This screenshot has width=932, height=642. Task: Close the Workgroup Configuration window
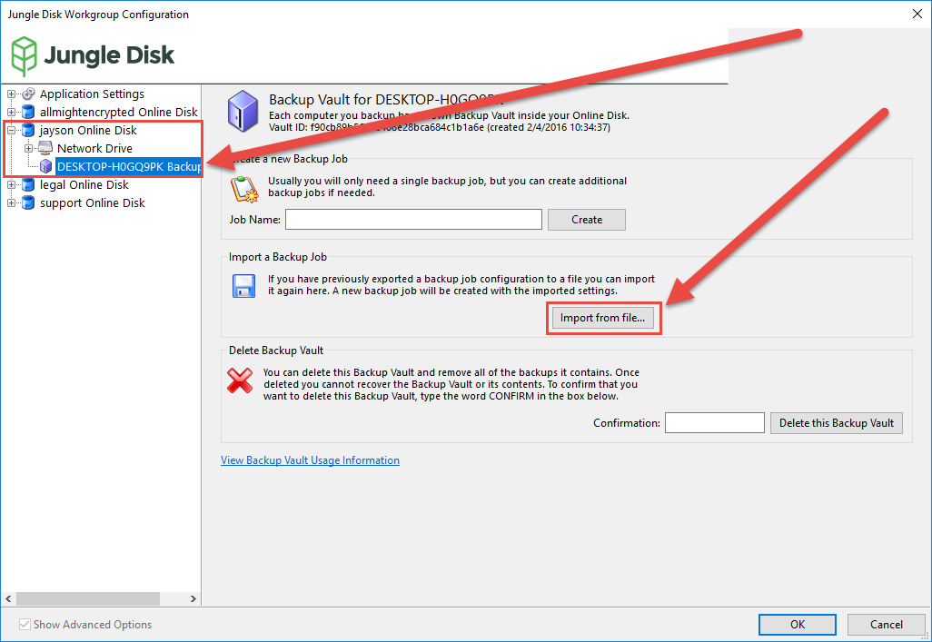tap(917, 14)
